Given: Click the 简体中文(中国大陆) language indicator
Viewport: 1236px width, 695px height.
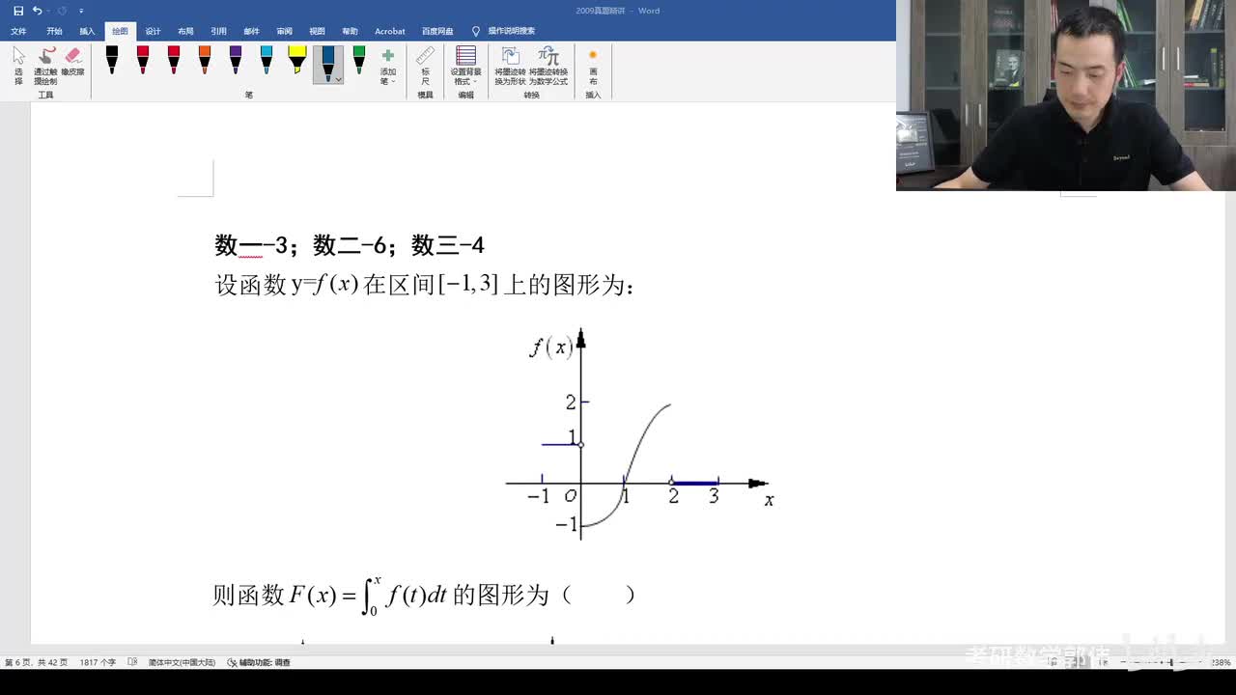Looking at the screenshot, I should click(x=182, y=662).
